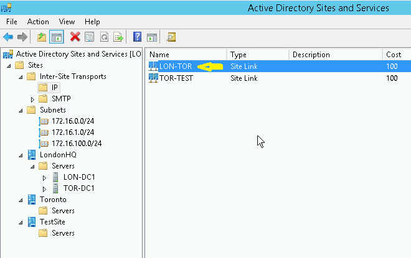
Task: Open the Action menu
Action: click(x=38, y=22)
